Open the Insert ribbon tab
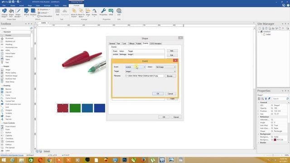The image size is (290, 163). tap(21, 5)
